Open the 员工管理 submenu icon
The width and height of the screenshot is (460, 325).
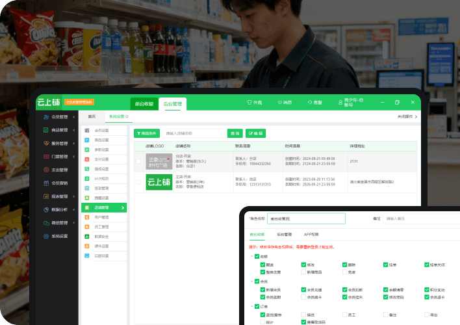87,227
